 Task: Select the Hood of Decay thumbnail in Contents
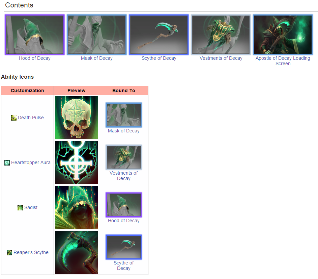35,34
